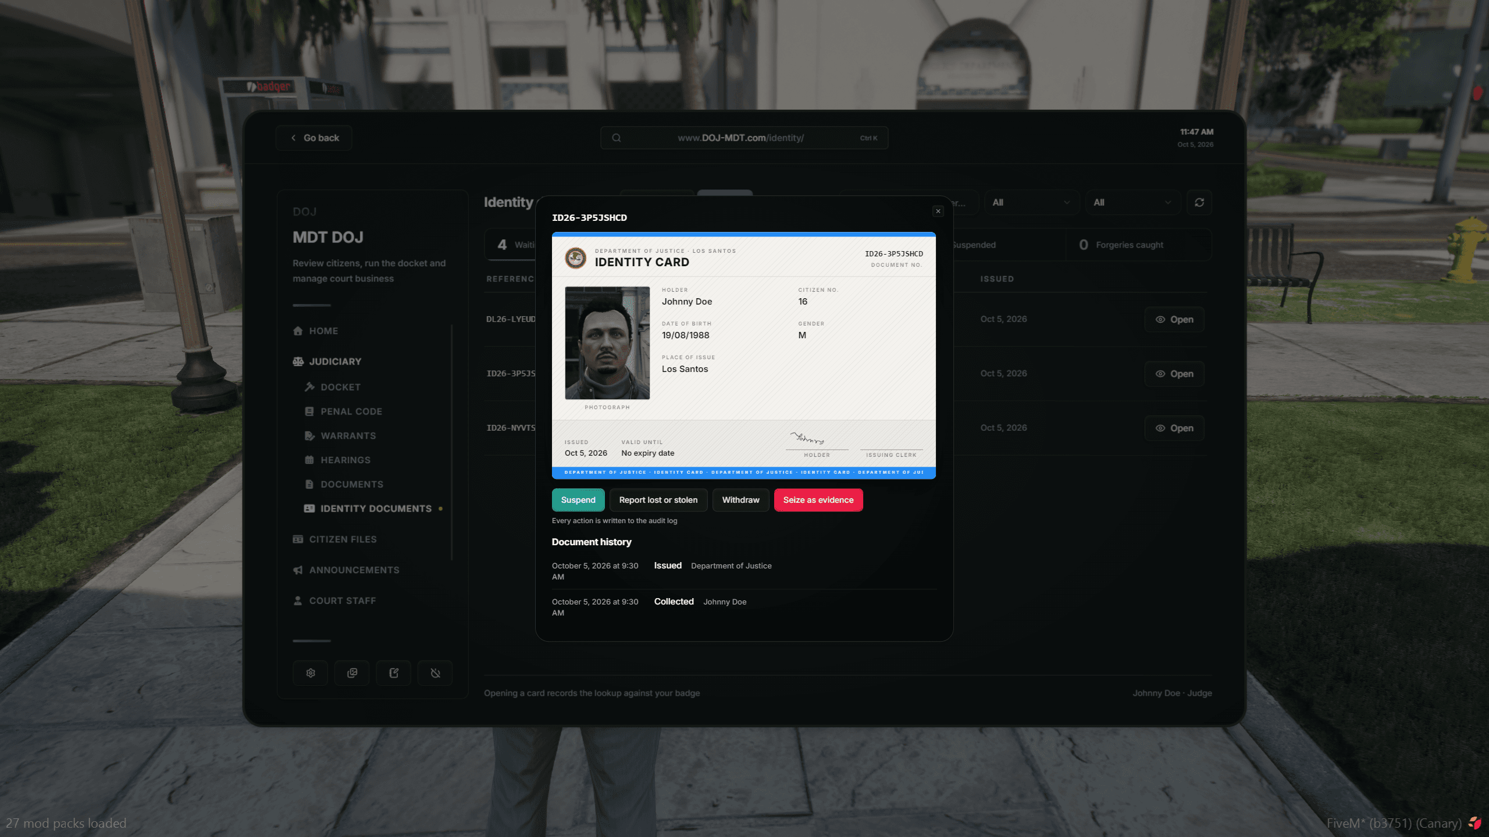This screenshot has width=1489, height=837.
Task: Click the holder signature on card
Action: coord(807,438)
